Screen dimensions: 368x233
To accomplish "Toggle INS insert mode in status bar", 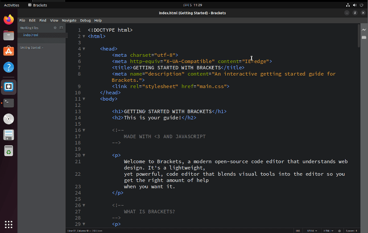I will 298,231.
